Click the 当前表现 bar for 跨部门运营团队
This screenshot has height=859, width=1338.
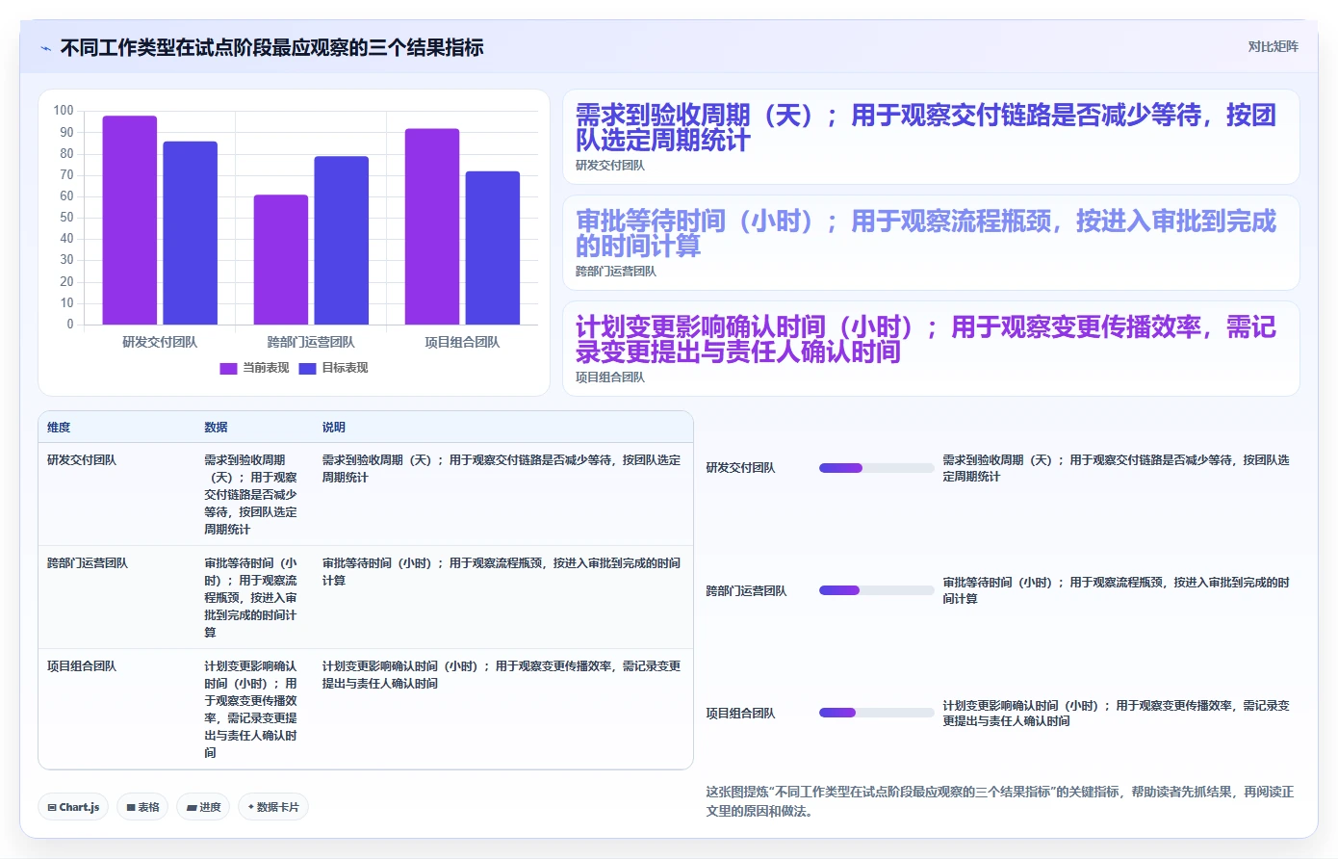pyautogui.click(x=281, y=259)
